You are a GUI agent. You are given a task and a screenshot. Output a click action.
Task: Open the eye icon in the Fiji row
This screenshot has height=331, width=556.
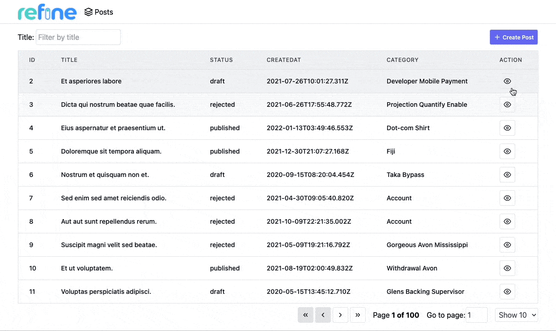point(507,151)
